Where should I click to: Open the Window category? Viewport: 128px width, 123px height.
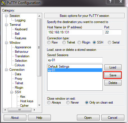(x=15, y=43)
